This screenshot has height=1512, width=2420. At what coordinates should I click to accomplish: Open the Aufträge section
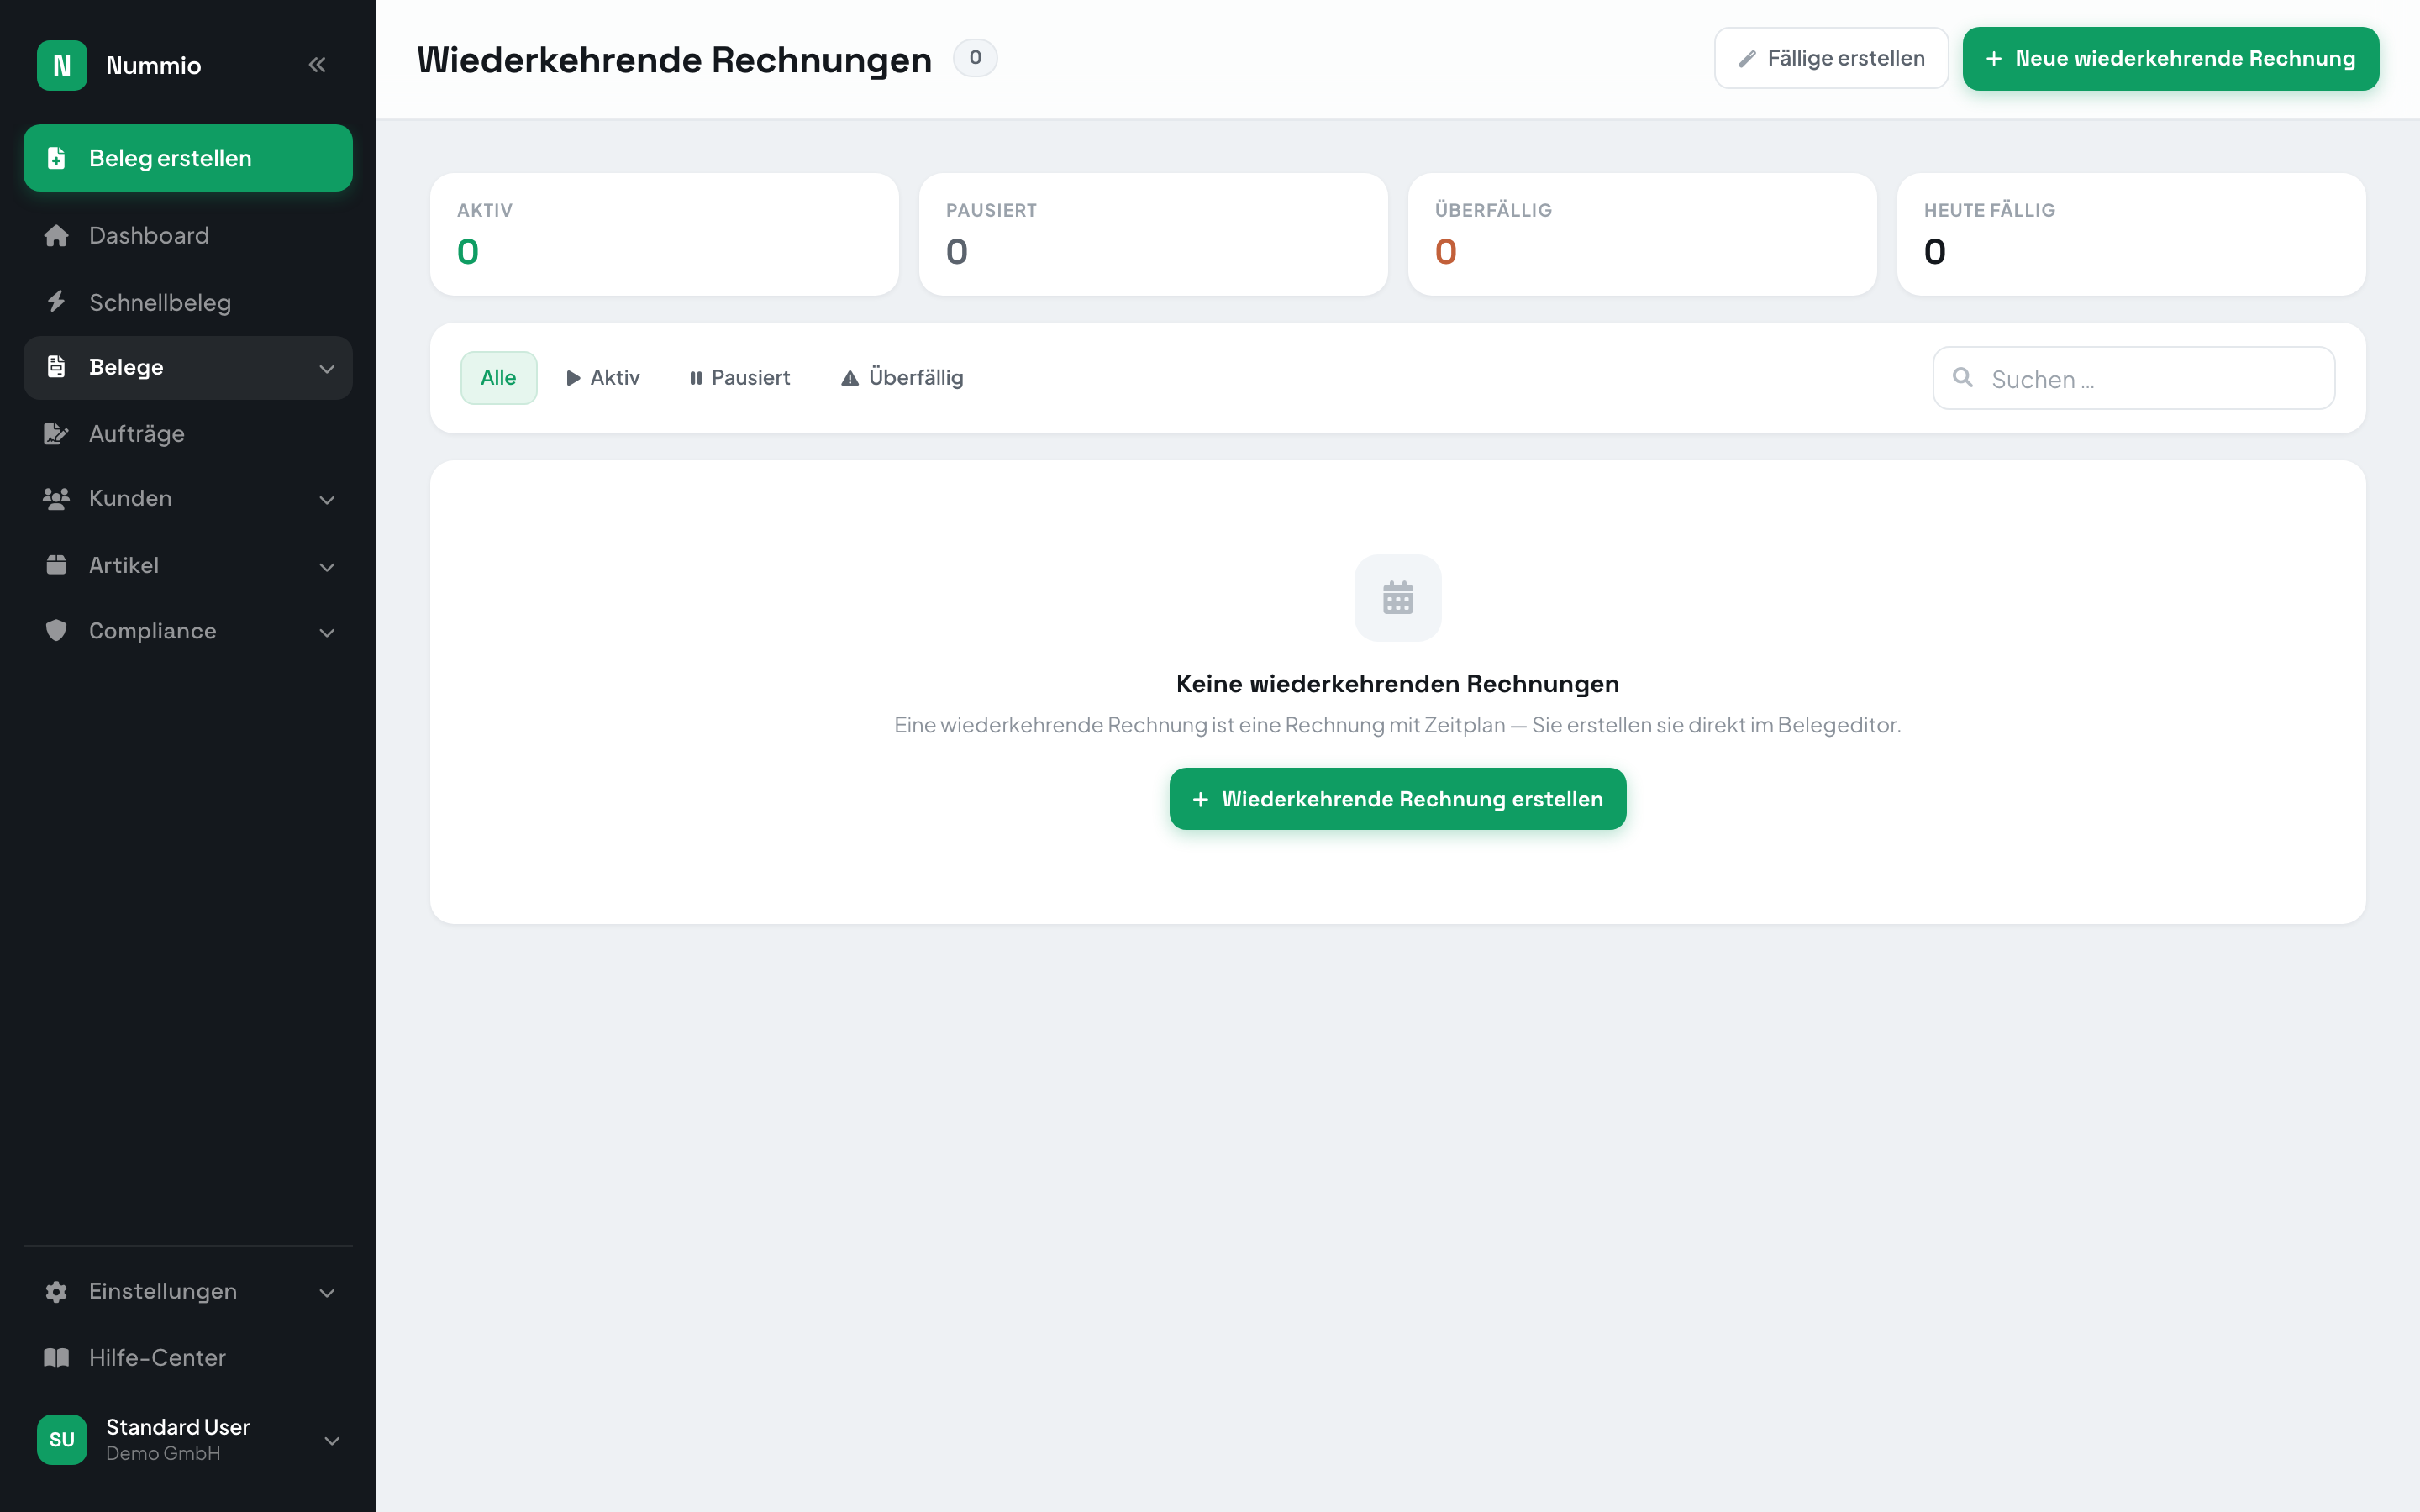188,433
